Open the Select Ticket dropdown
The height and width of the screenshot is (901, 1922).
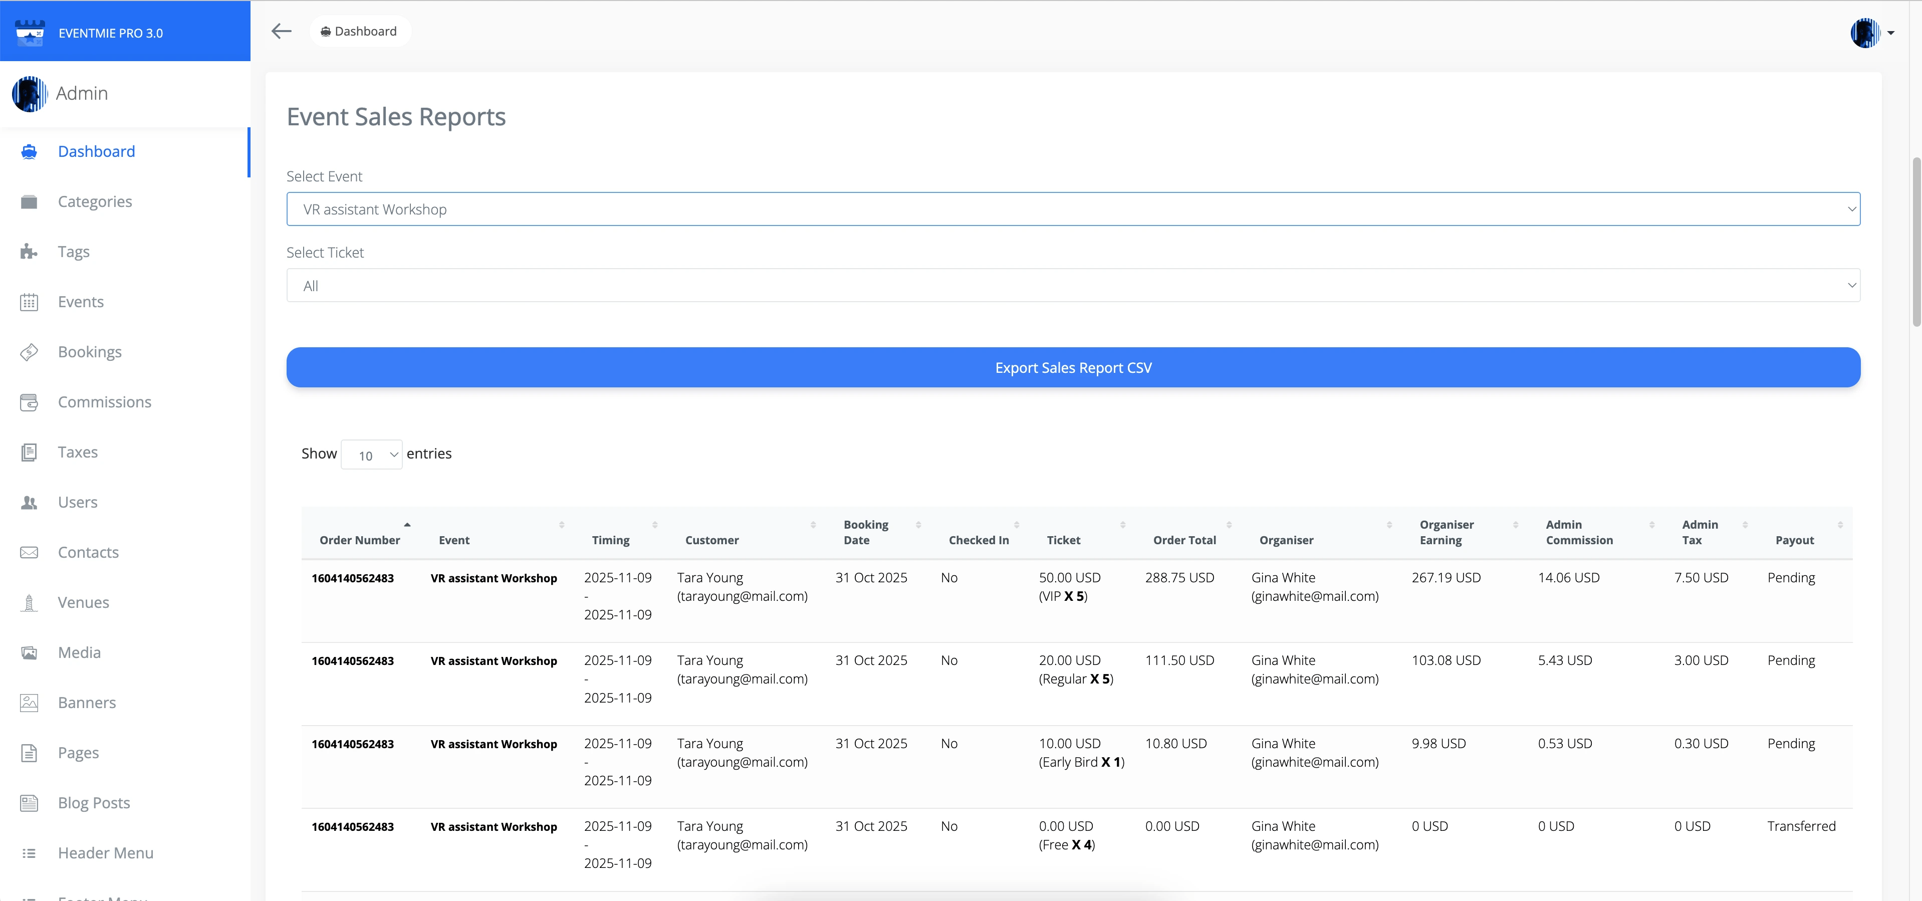click(x=1072, y=286)
